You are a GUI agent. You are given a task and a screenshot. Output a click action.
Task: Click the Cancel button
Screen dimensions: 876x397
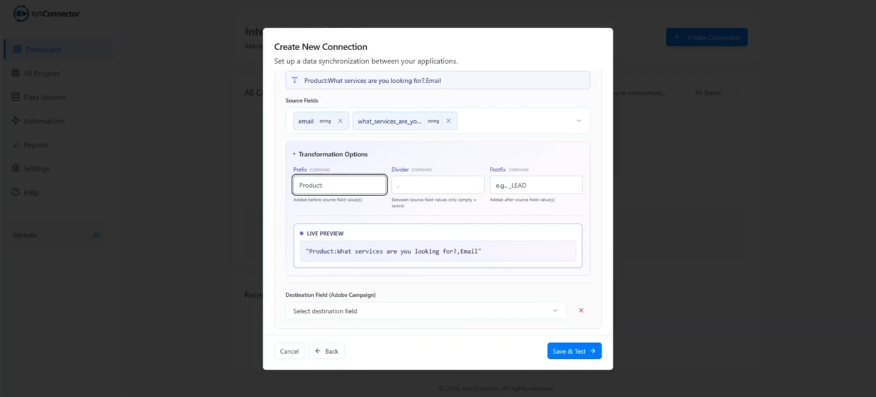coord(289,351)
